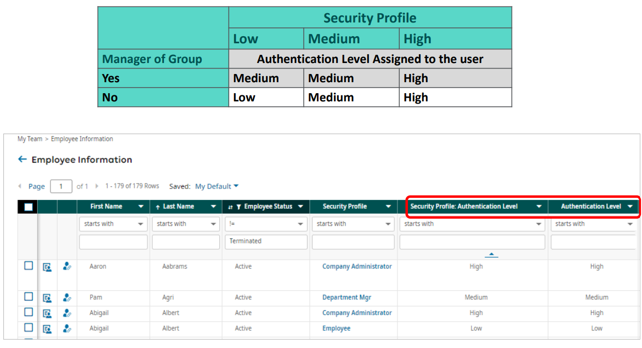Click First Name filter text field
The image size is (642, 348).
[113, 242]
